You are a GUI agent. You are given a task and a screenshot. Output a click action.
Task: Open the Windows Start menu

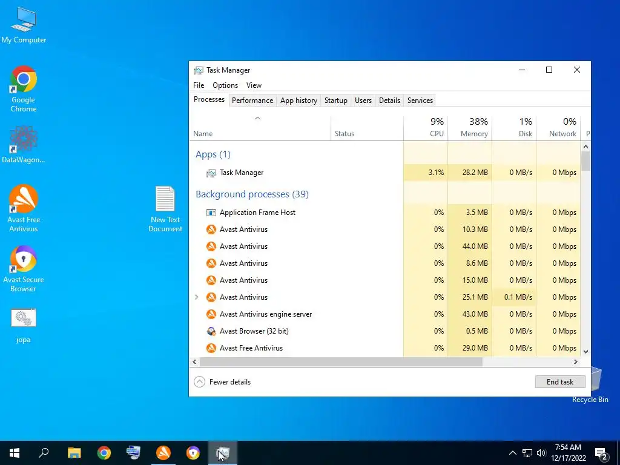click(15, 453)
